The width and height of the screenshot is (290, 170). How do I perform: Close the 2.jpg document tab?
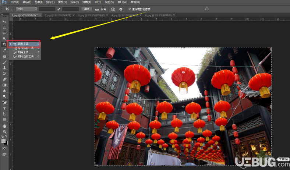[74, 15]
